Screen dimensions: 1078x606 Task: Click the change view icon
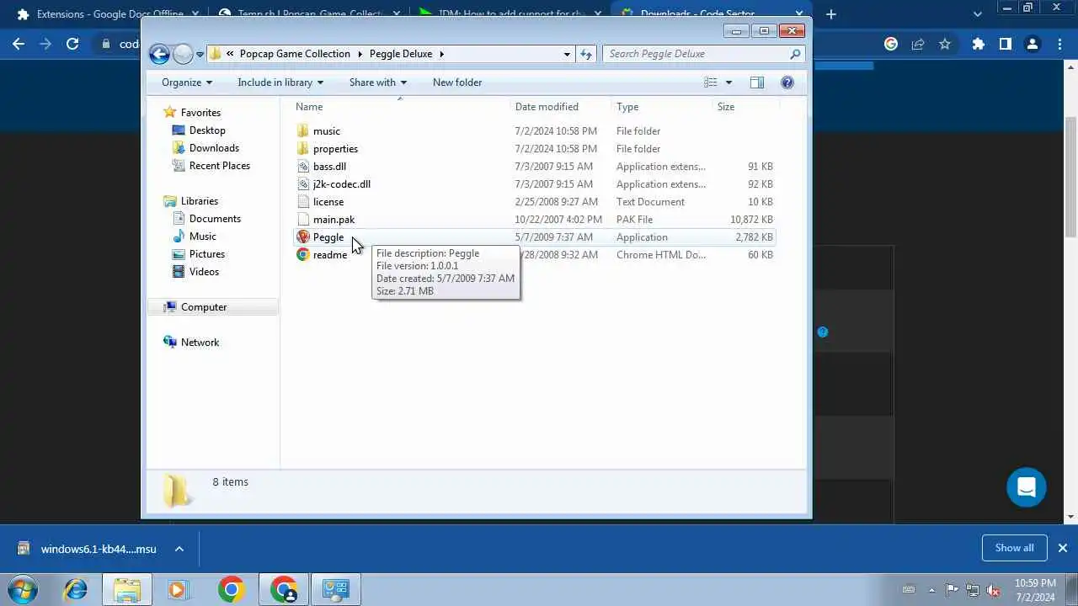(x=711, y=82)
